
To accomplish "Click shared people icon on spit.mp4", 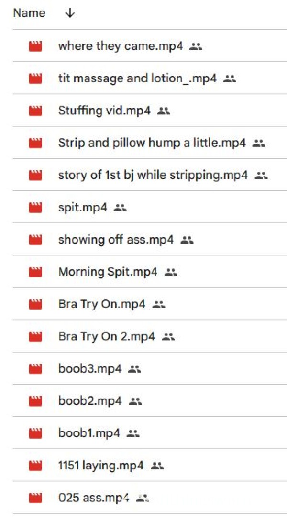I will [120, 208].
